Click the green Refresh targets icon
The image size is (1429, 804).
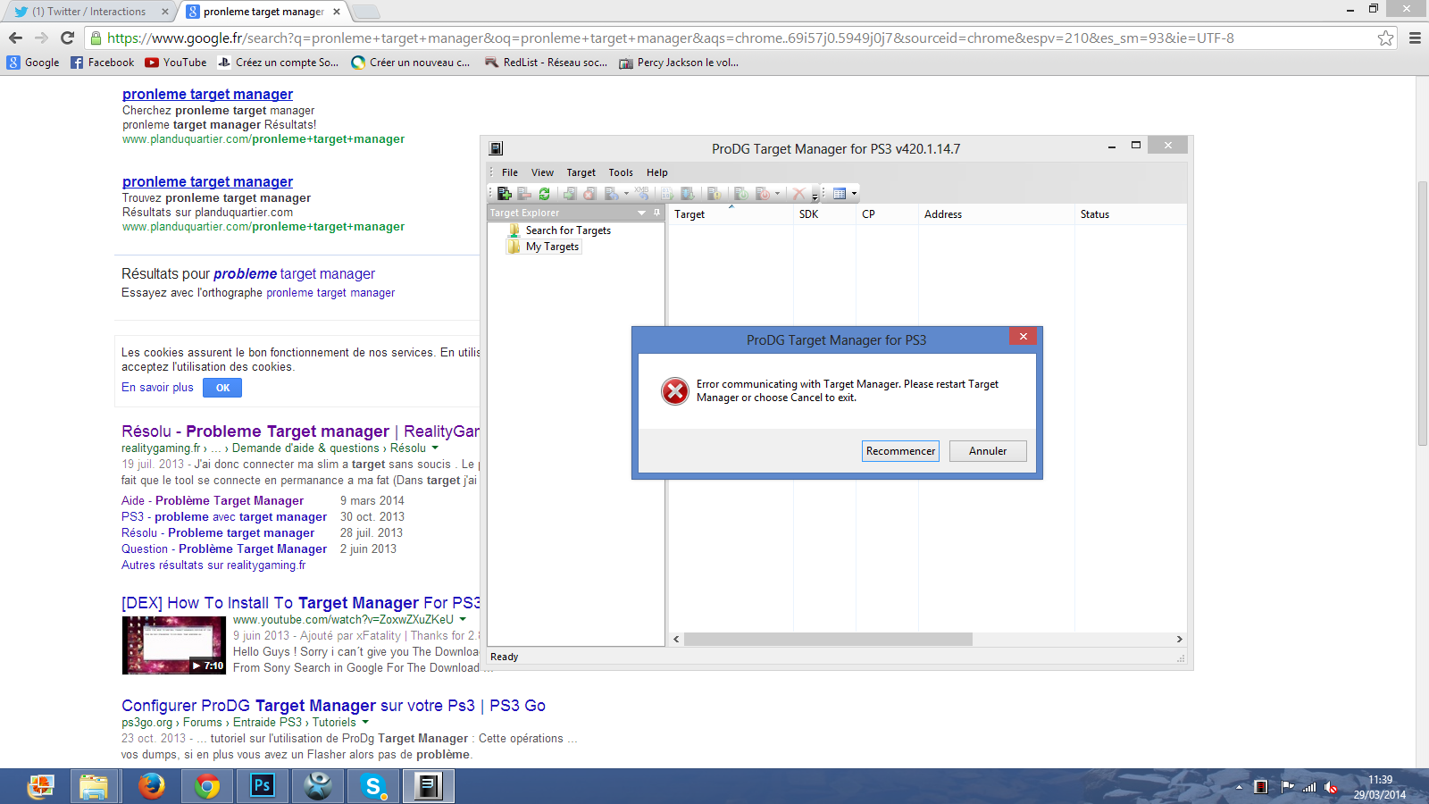click(544, 193)
